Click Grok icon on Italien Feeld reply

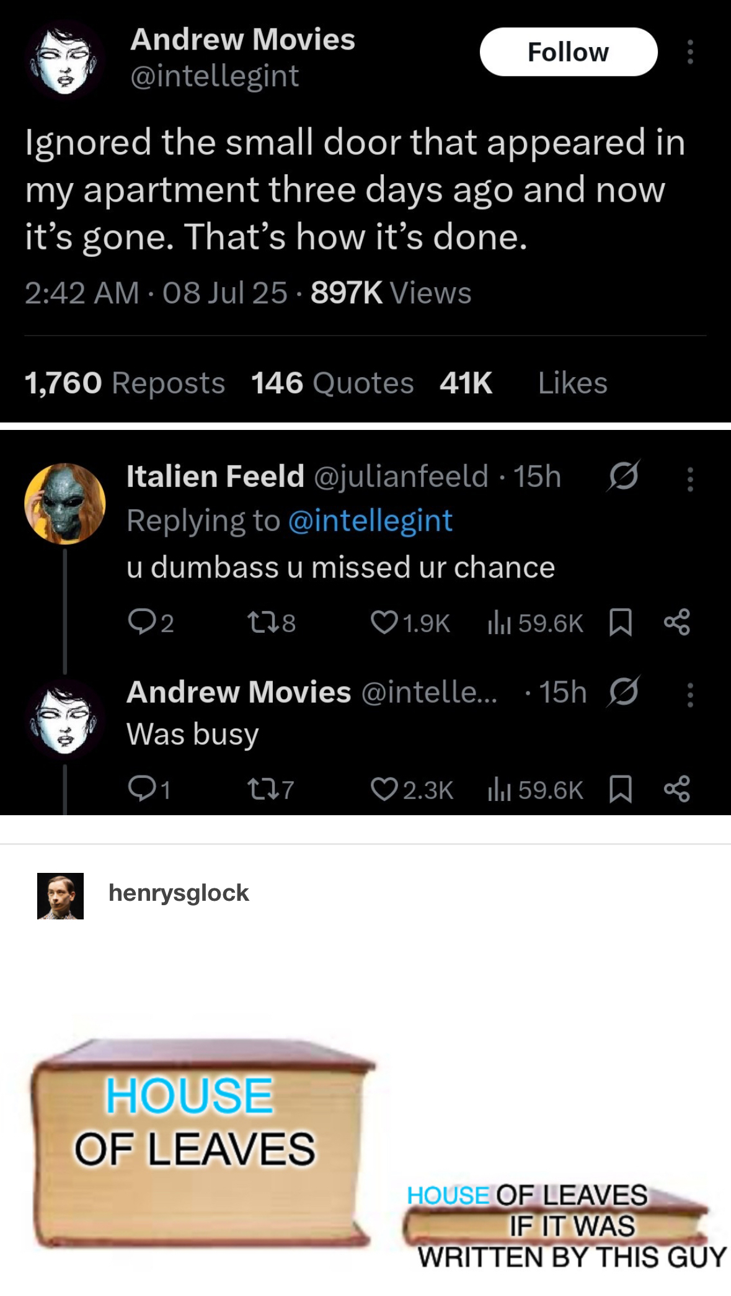pyautogui.click(x=623, y=476)
